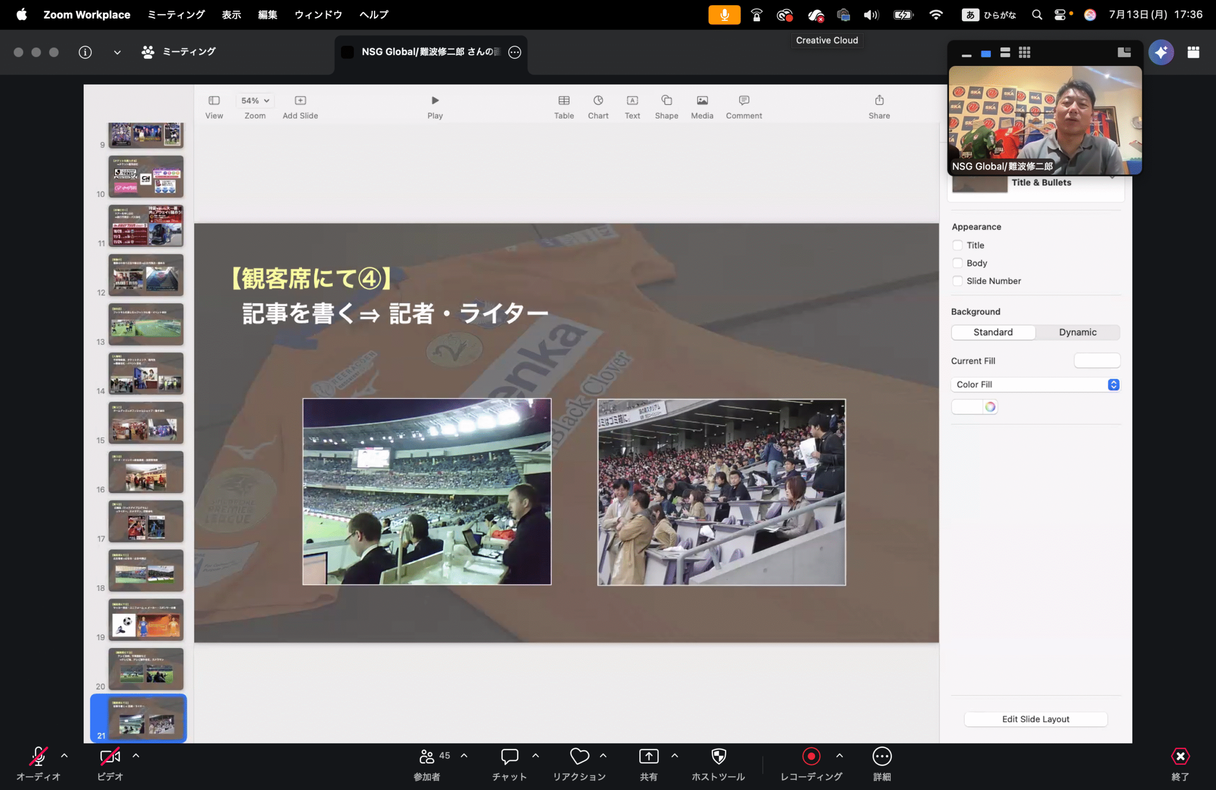
Task: Open Spotlight search in the menu bar
Action: (1036, 15)
